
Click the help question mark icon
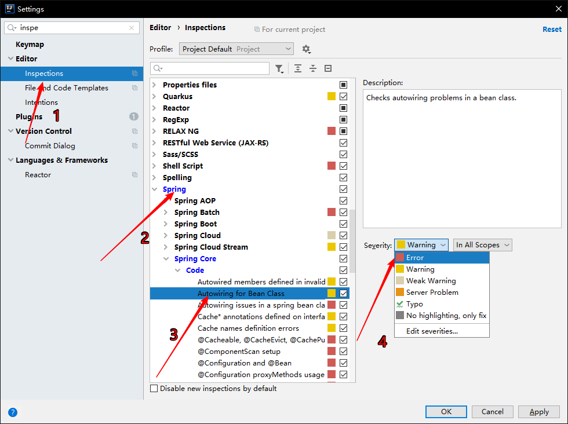pyautogui.click(x=13, y=412)
